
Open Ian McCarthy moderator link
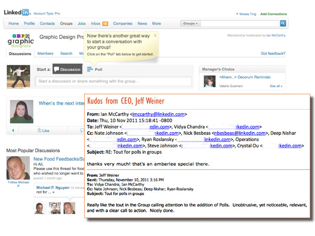[x=276, y=35]
